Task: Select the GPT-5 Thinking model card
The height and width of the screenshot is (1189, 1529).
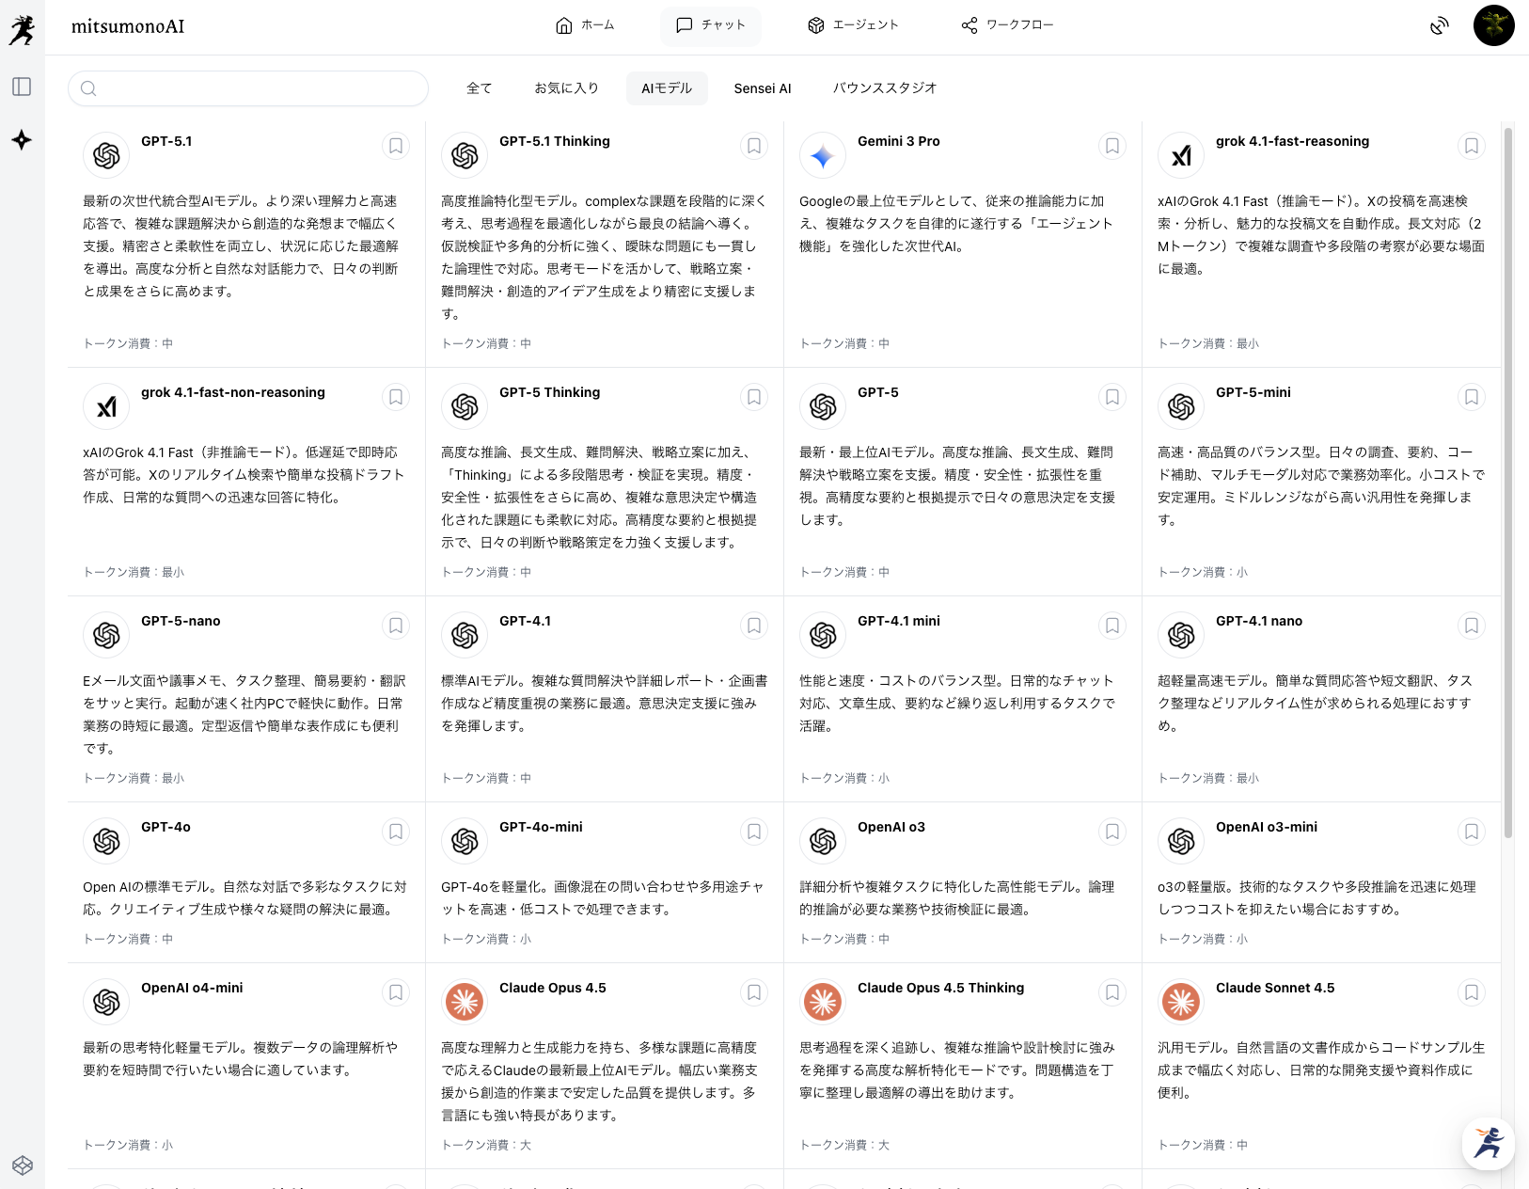Action: [x=604, y=482]
